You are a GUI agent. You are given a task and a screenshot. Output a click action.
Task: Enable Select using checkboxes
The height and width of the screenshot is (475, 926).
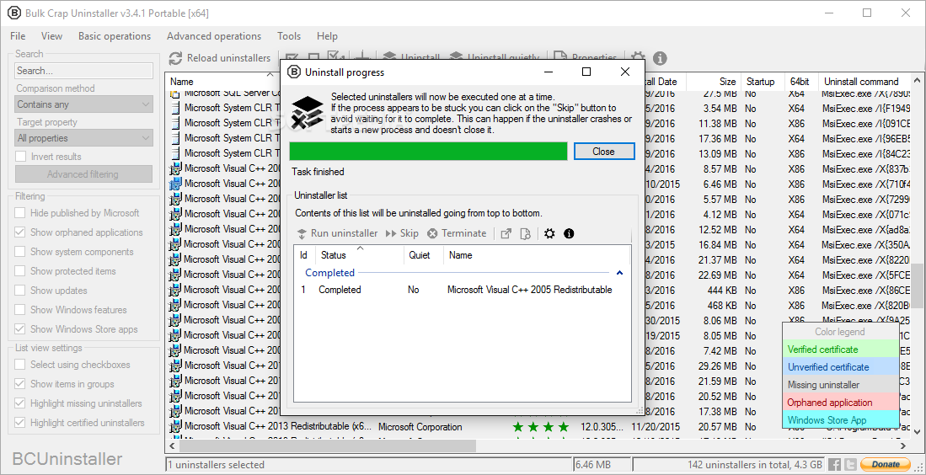(20, 365)
